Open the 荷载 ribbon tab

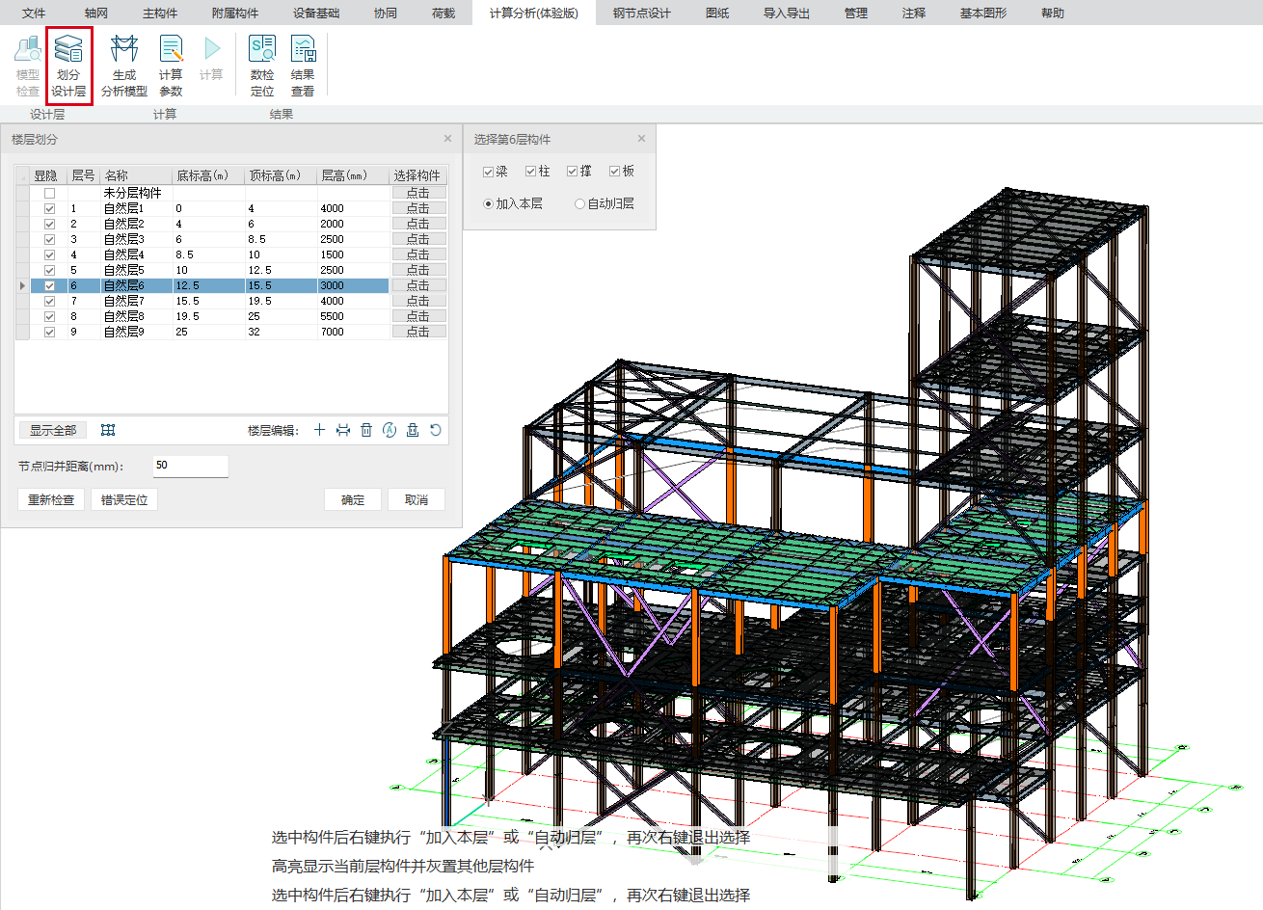point(443,13)
